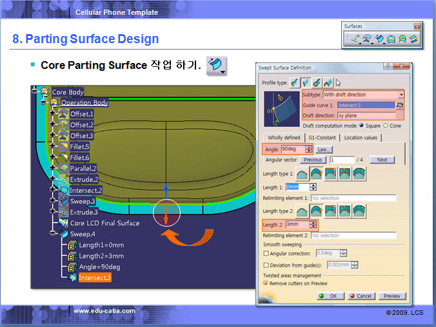This screenshot has height=327, width=436.
Task: Select the Cone draft computation mode
Action: (386, 125)
